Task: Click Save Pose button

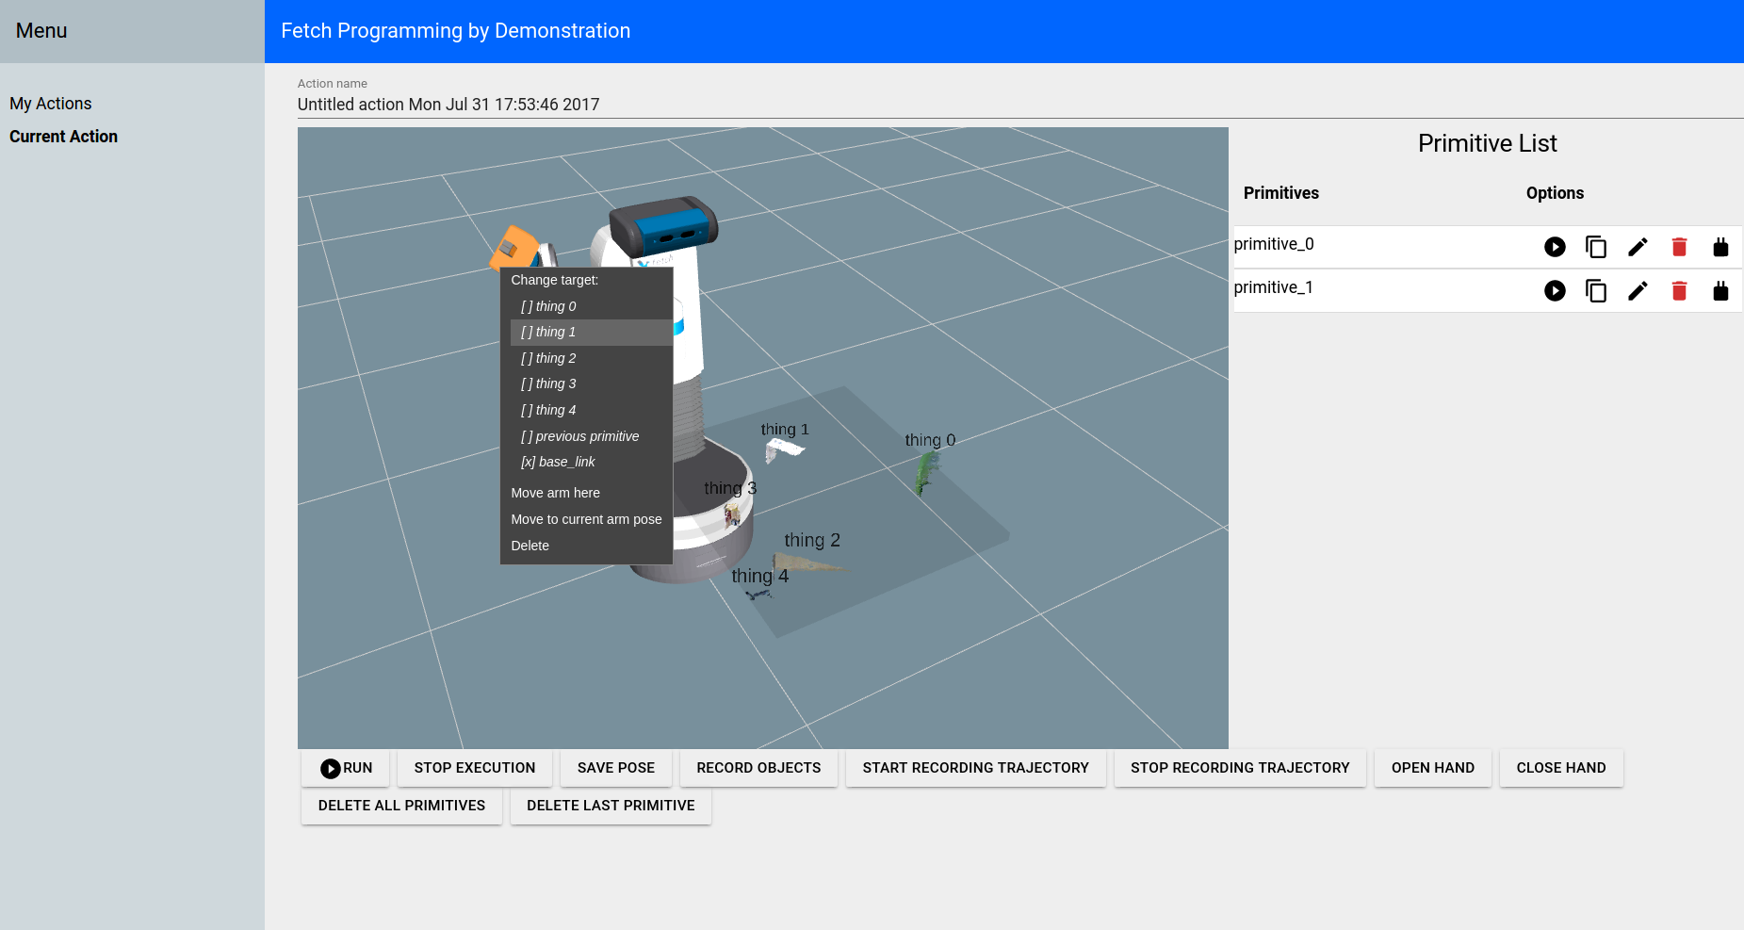Action: [616, 768]
